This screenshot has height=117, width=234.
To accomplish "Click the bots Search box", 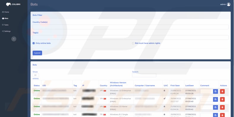I will [144, 75].
